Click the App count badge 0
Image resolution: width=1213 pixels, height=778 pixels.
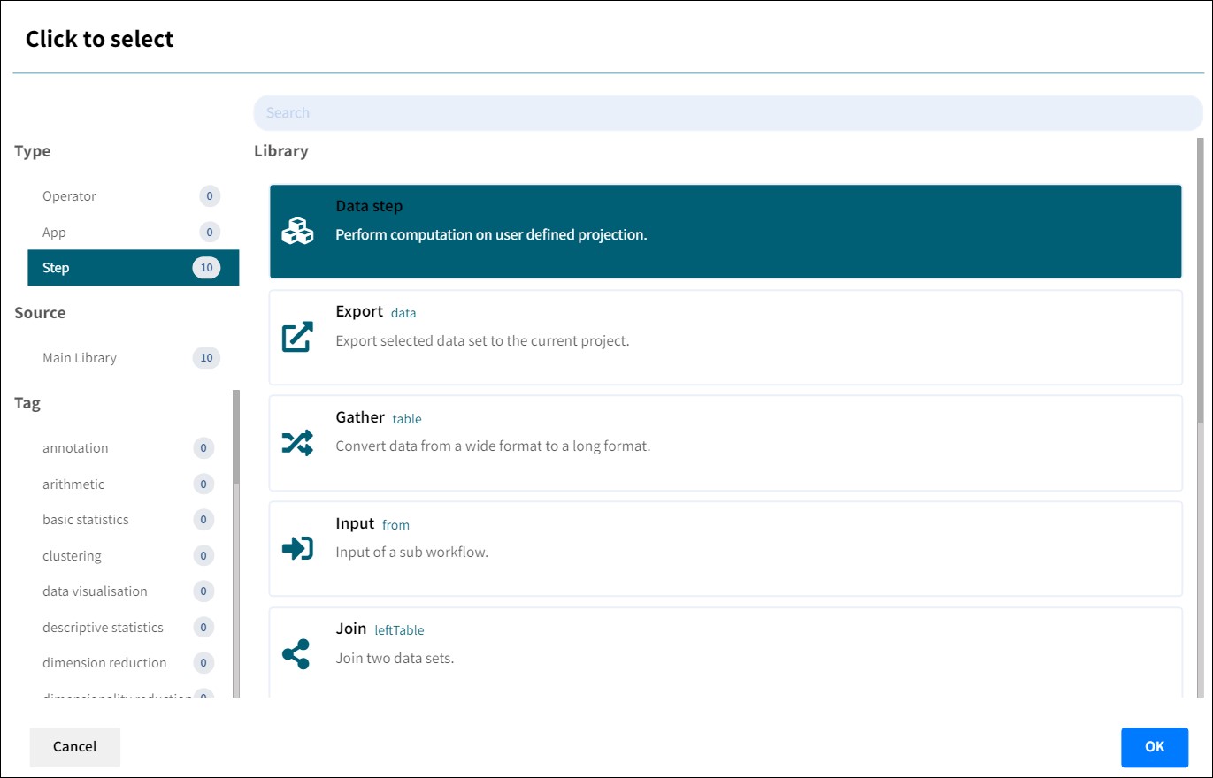[210, 233]
